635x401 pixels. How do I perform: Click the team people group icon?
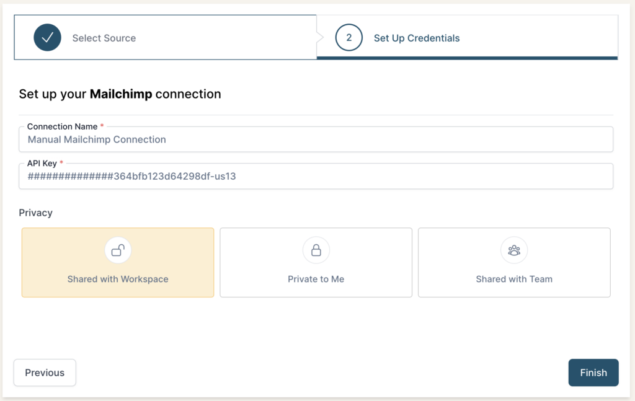(x=514, y=250)
